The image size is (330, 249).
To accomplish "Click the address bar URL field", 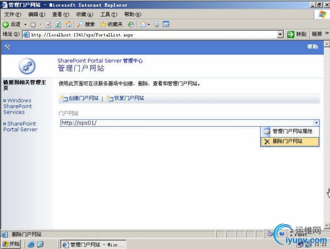I will pyautogui.click(x=153, y=35).
